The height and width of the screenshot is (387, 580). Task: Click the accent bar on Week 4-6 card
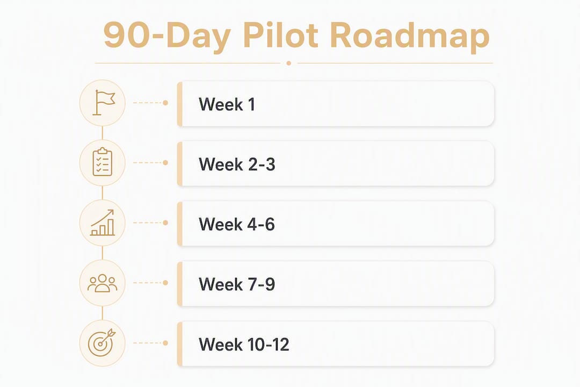(x=180, y=224)
